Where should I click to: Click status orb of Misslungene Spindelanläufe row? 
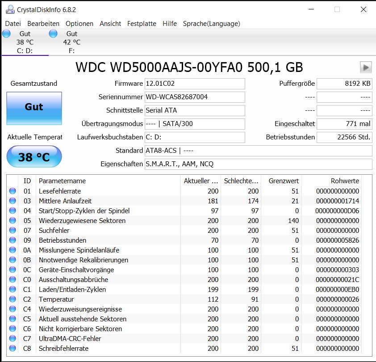click(13, 250)
